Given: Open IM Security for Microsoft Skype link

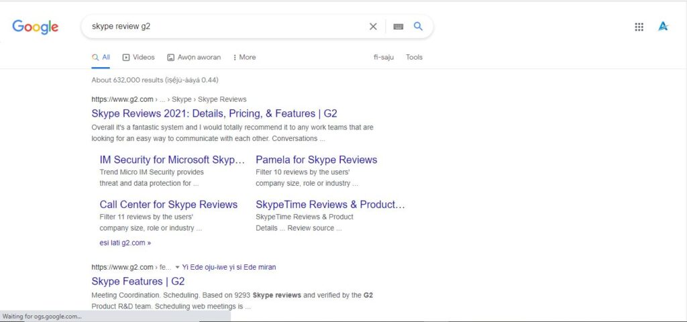Looking at the screenshot, I should 172,160.
